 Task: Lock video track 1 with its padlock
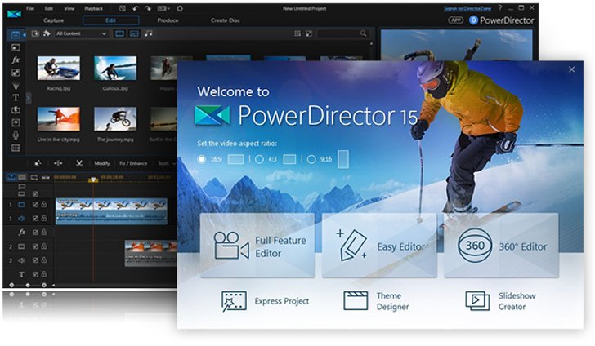click(44, 205)
